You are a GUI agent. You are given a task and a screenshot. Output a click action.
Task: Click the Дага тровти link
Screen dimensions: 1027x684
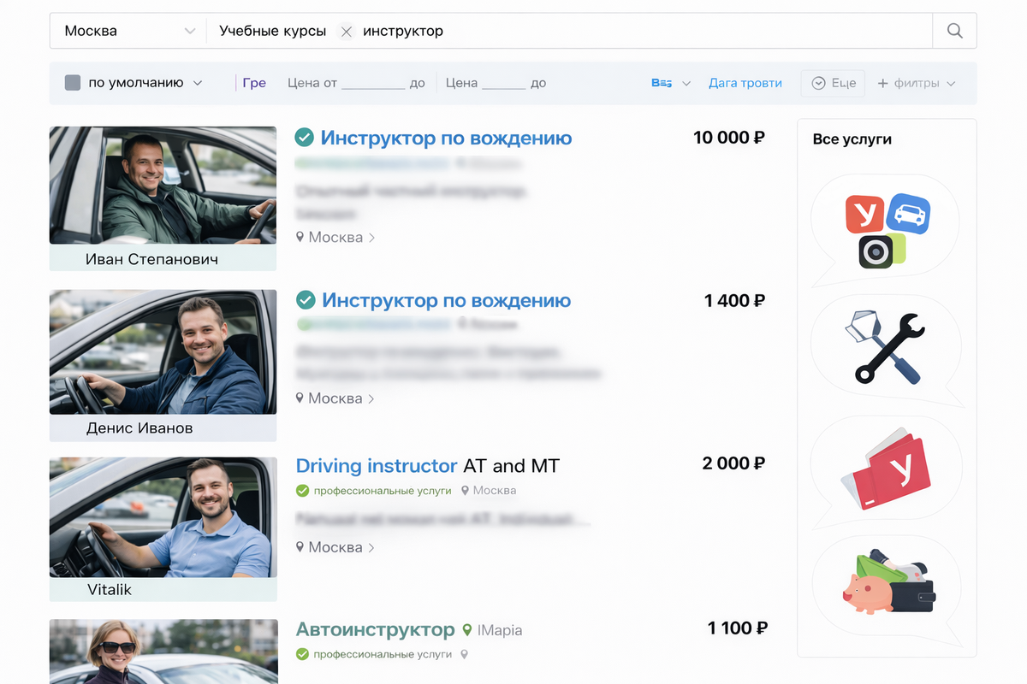745,83
